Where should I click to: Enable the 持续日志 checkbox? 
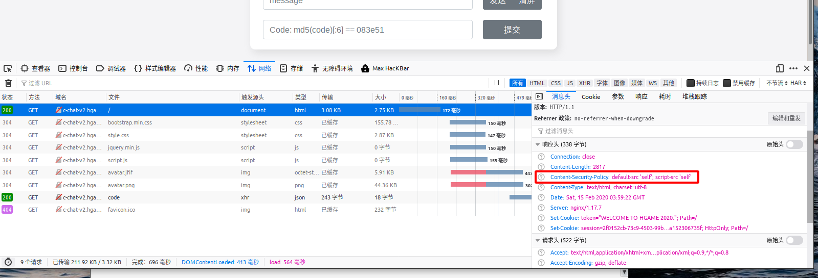pos(690,83)
